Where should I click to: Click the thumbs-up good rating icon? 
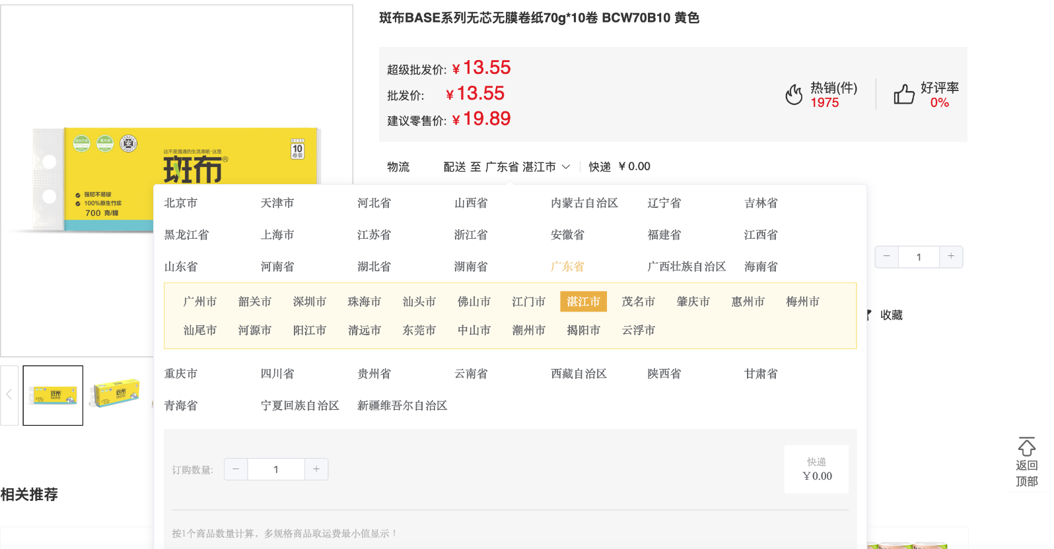click(x=903, y=94)
